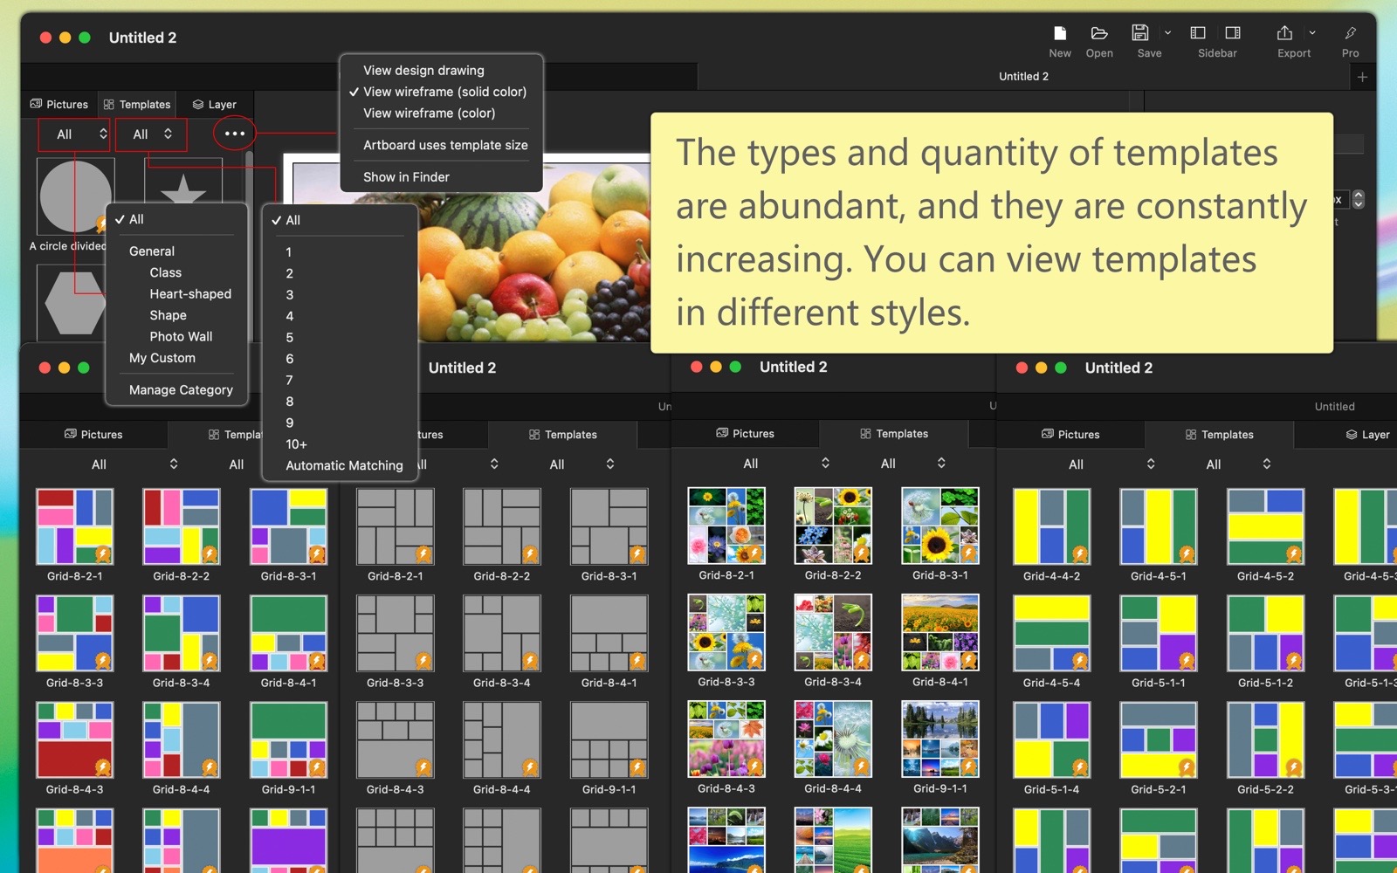Click Show in Finder
This screenshot has height=873, width=1397.
point(406,177)
